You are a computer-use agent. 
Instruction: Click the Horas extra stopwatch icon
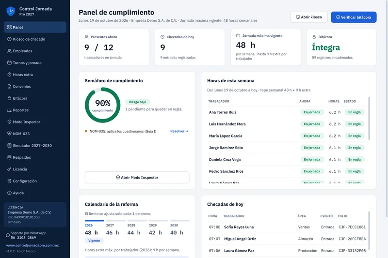pos(9,75)
